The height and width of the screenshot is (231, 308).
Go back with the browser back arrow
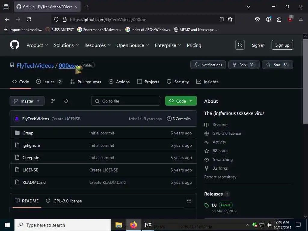tap(7, 19)
